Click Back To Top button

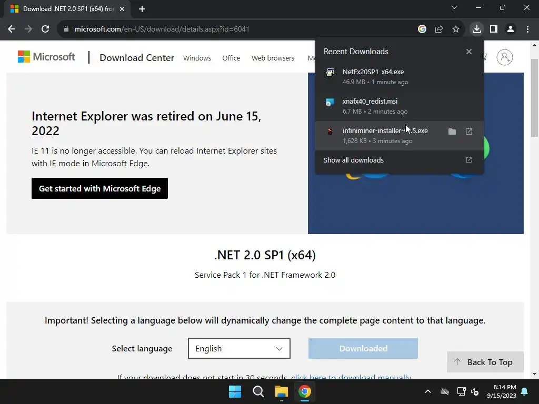pyautogui.click(x=485, y=362)
